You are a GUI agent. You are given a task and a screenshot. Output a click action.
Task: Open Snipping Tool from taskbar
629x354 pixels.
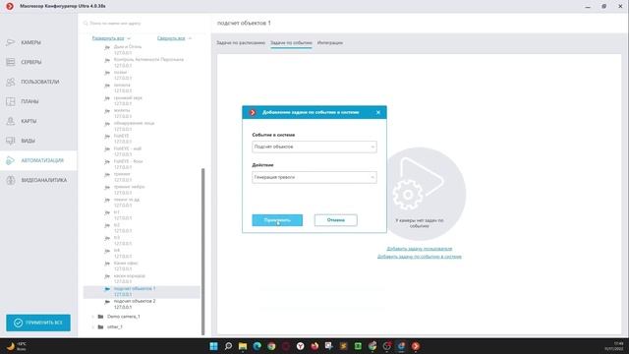(x=329, y=346)
